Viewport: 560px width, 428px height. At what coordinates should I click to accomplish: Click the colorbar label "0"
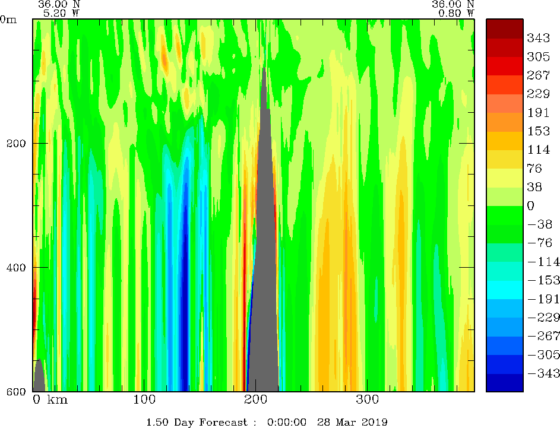(531, 205)
